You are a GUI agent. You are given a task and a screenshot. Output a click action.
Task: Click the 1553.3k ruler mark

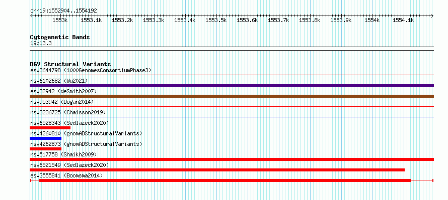point(154,20)
